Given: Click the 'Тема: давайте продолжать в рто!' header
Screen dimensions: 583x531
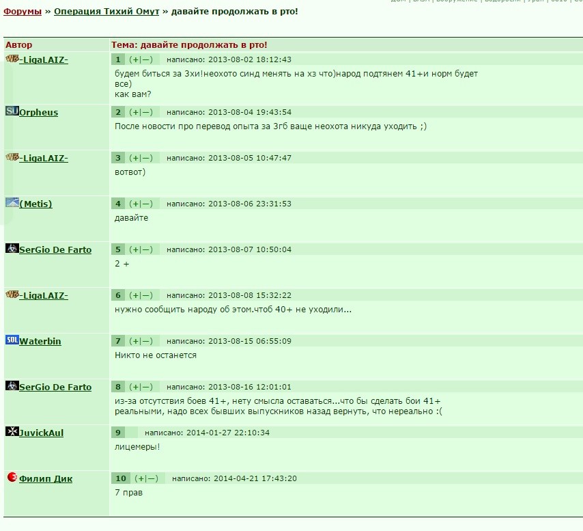Looking at the screenshot, I should (189, 44).
